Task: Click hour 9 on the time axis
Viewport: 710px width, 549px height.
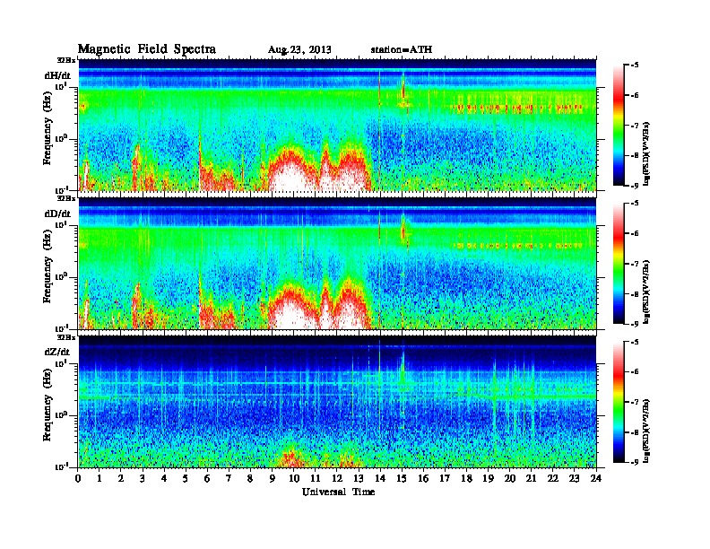Action: pyautogui.click(x=273, y=478)
